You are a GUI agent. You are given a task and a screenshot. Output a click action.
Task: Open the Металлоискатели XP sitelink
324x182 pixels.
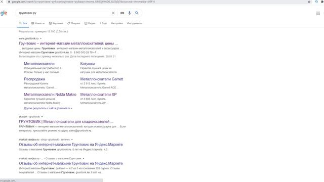[x=98, y=95]
